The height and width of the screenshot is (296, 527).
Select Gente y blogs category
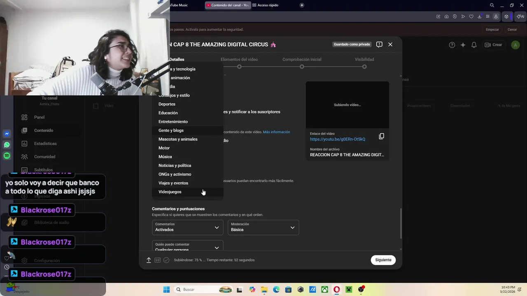tap(188, 130)
